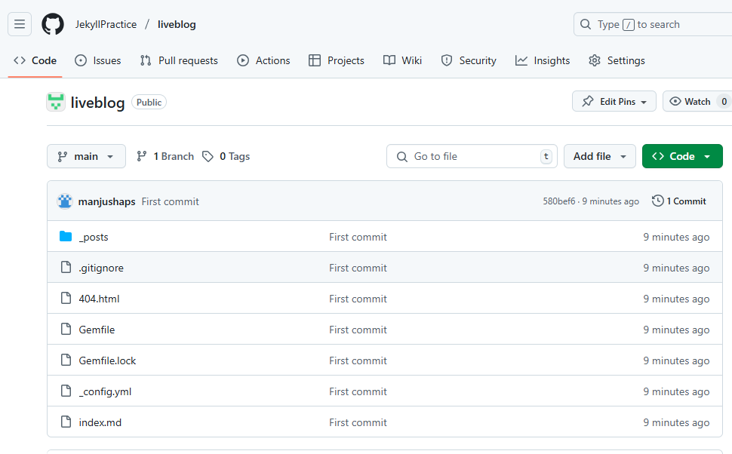Open the _posts folder
Image resolution: width=732 pixels, height=454 pixels.
(x=94, y=237)
